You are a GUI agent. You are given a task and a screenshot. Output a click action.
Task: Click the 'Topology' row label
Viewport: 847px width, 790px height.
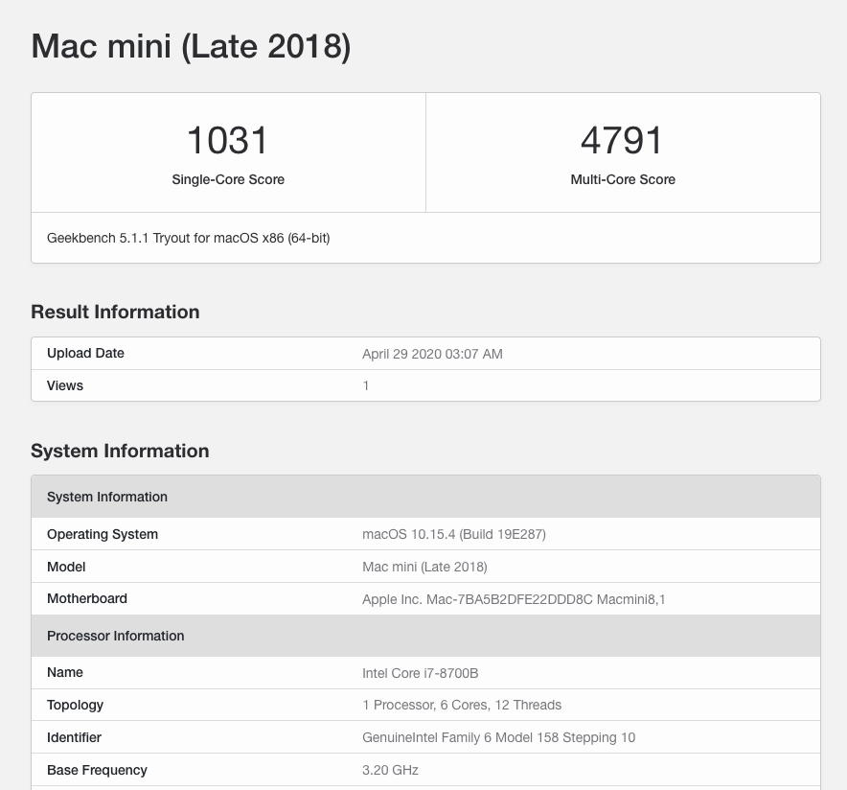tap(75, 706)
